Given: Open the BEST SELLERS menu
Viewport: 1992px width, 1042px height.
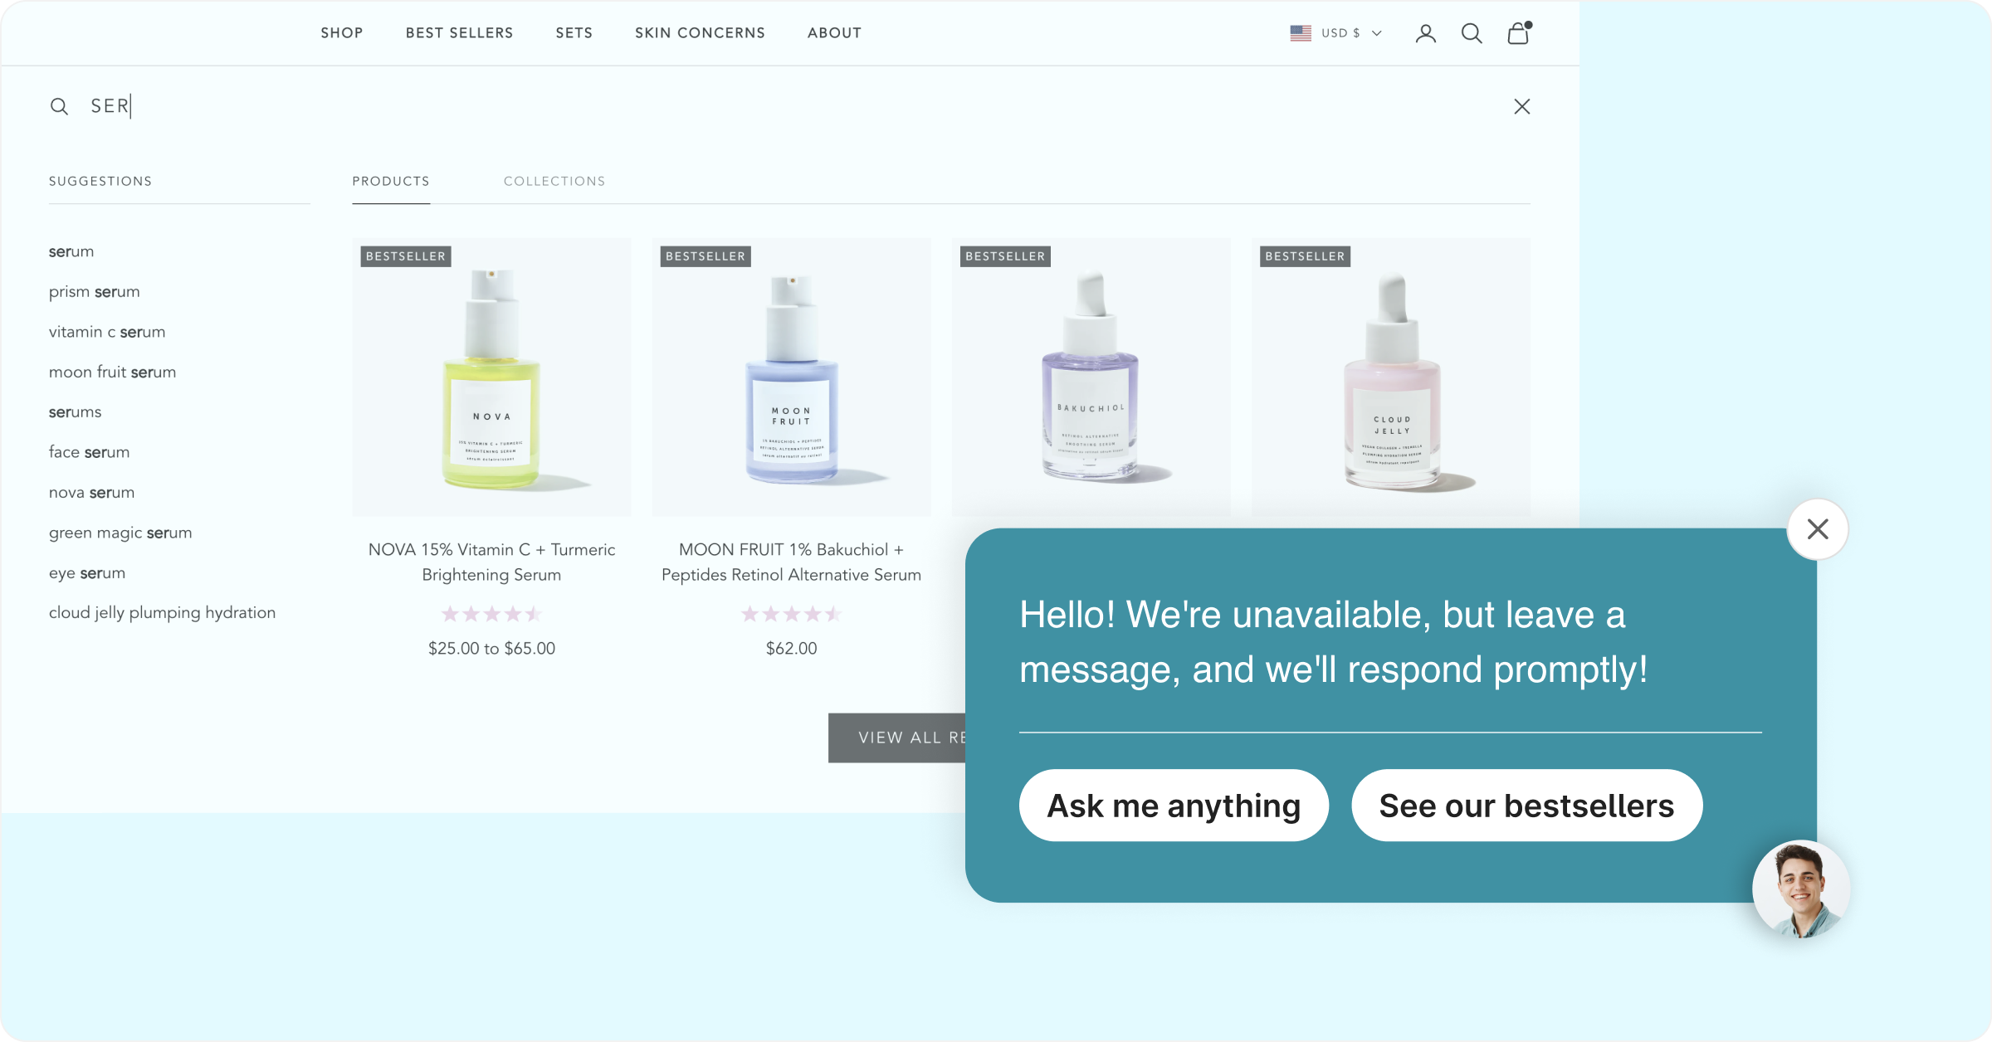Looking at the screenshot, I should [459, 32].
